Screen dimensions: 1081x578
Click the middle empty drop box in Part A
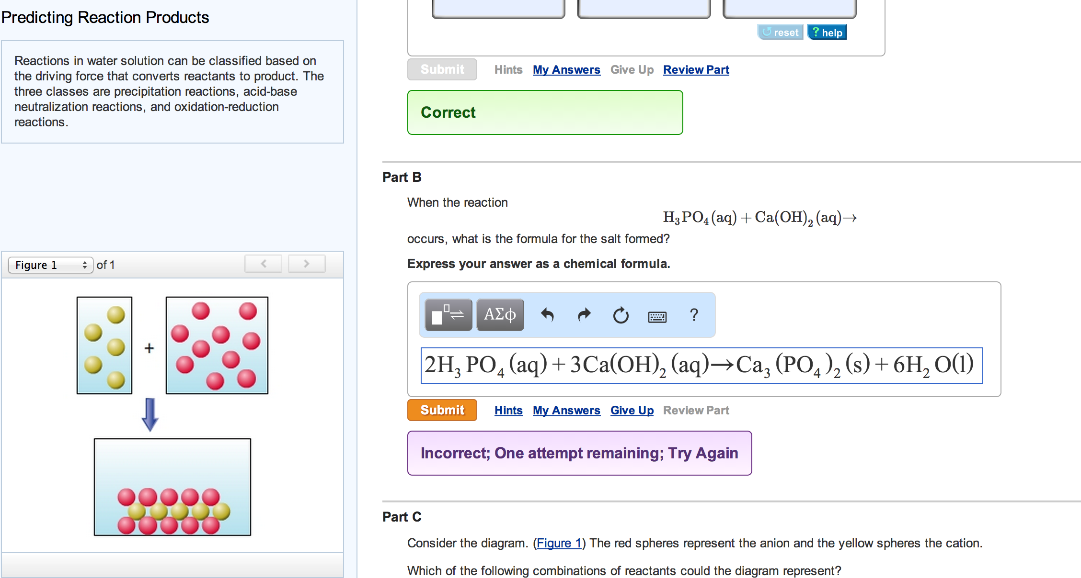[644, 9]
